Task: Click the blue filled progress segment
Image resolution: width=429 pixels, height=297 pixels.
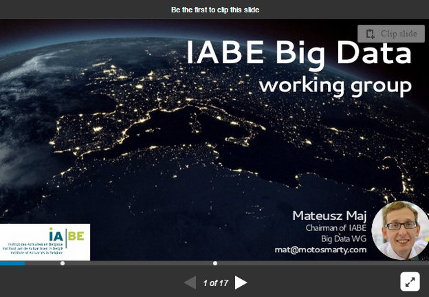Action: [12, 263]
